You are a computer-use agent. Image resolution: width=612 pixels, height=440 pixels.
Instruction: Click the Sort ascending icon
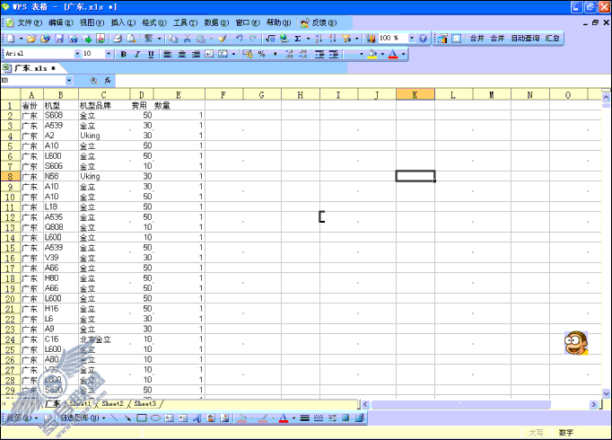[x=319, y=39]
